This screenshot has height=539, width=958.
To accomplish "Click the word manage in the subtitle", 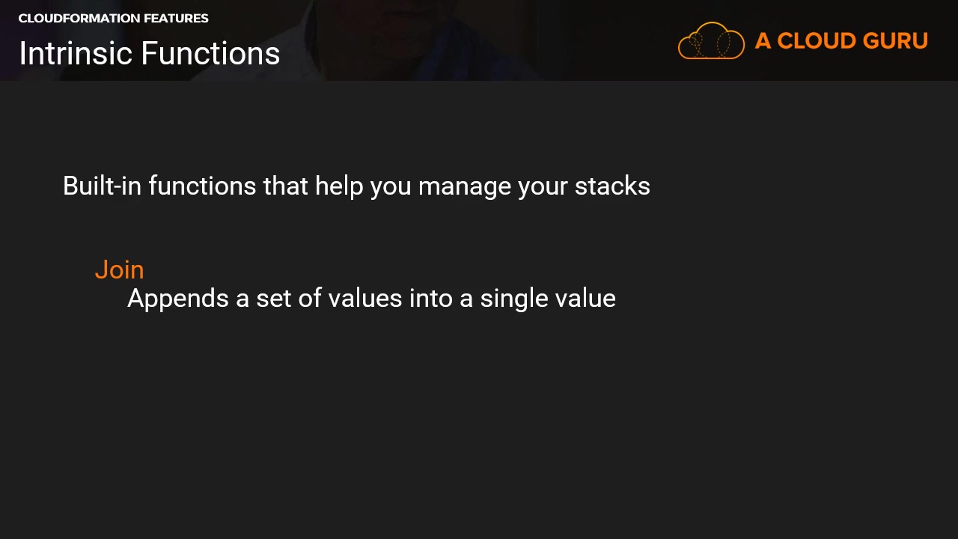I will click(464, 187).
